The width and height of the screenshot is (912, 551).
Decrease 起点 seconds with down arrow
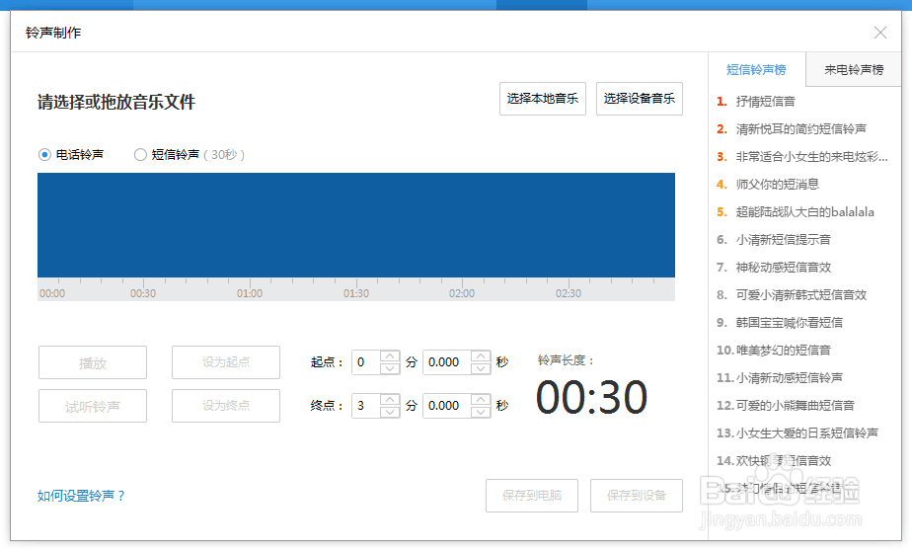481,368
